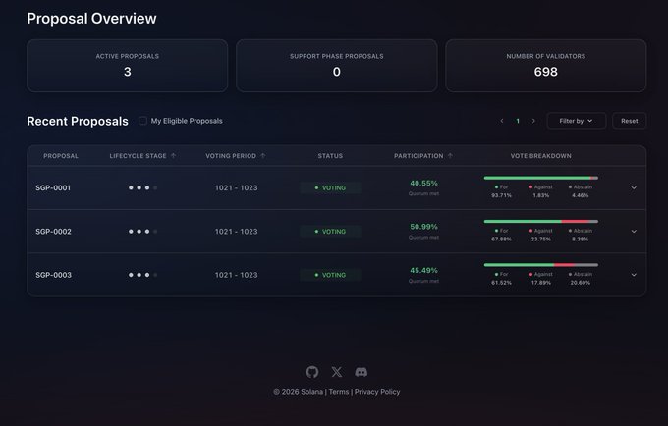Open the GitHub icon link in footer
The image size is (668, 426).
(312, 372)
